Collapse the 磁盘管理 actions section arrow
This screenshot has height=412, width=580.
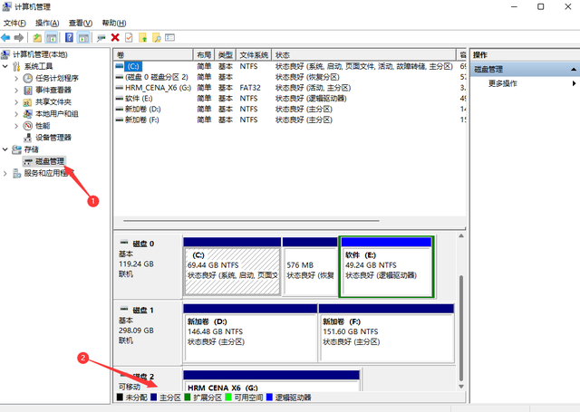click(574, 69)
